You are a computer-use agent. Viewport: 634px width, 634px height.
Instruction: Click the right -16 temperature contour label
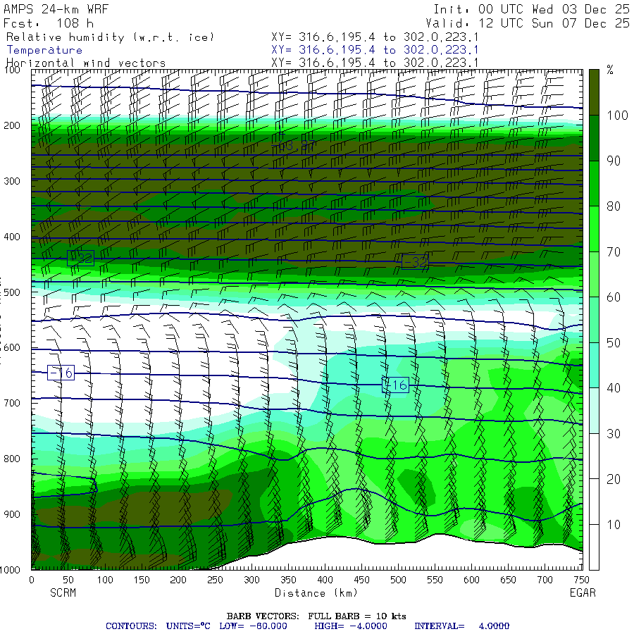(395, 385)
